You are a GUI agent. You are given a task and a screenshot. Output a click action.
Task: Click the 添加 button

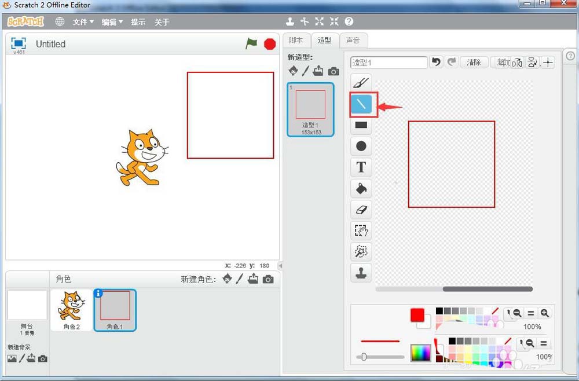[501, 63]
